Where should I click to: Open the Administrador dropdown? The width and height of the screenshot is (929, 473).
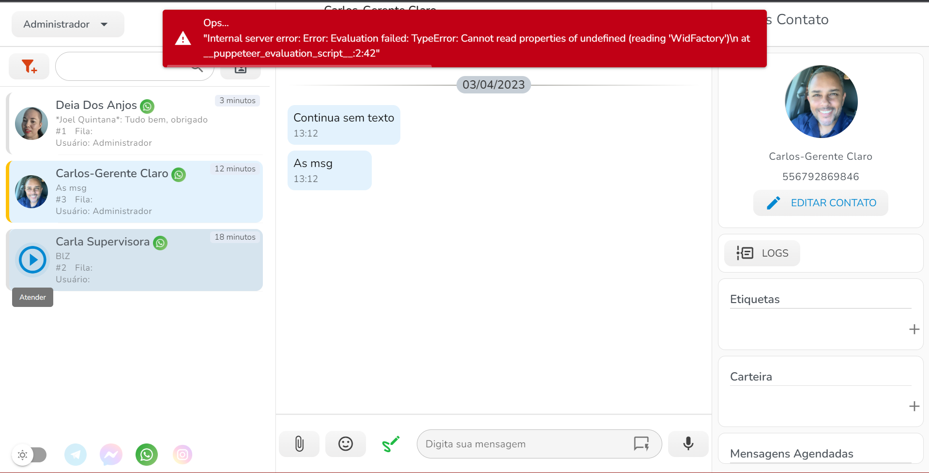point(67,24)
